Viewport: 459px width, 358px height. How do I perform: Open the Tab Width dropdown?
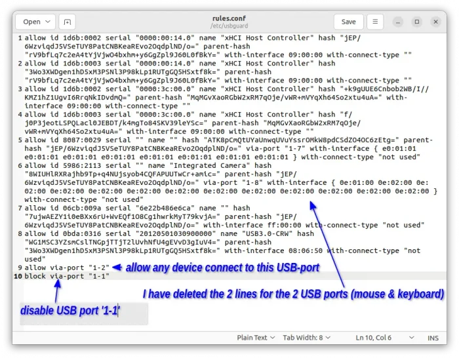click(x=306, y=338)
